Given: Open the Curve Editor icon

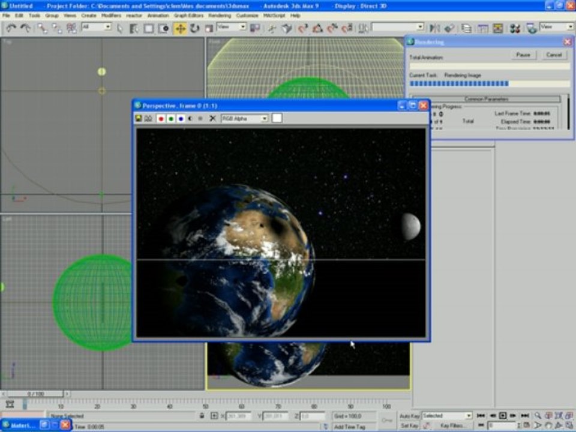Looking at the screenshot, I should (x=482, y=28).
